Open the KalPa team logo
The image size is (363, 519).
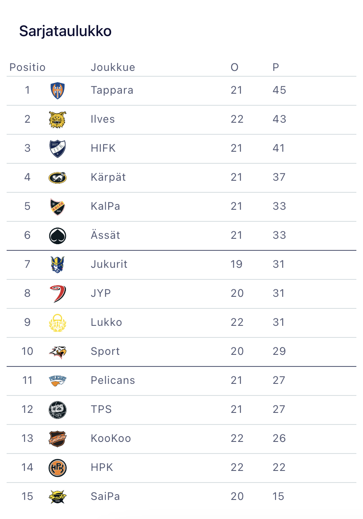[x=58, y=206]
